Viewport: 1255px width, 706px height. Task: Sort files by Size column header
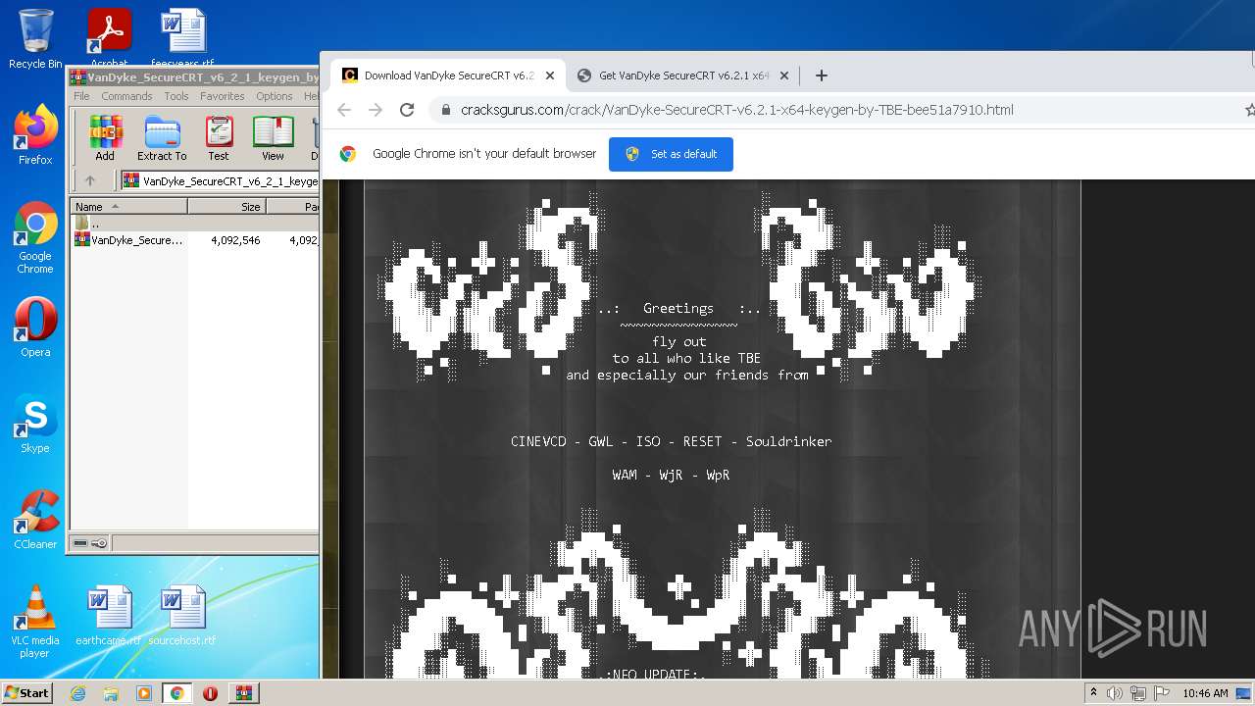click(226, 207)
